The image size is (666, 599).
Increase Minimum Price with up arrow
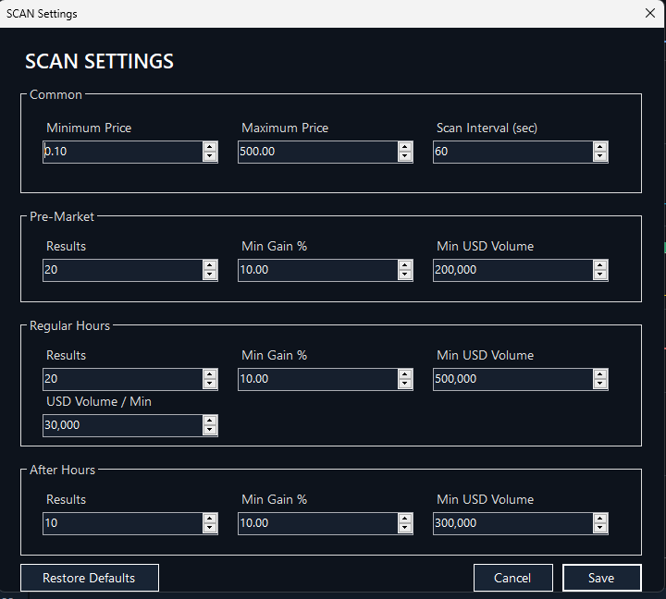(x=209, y=147)
